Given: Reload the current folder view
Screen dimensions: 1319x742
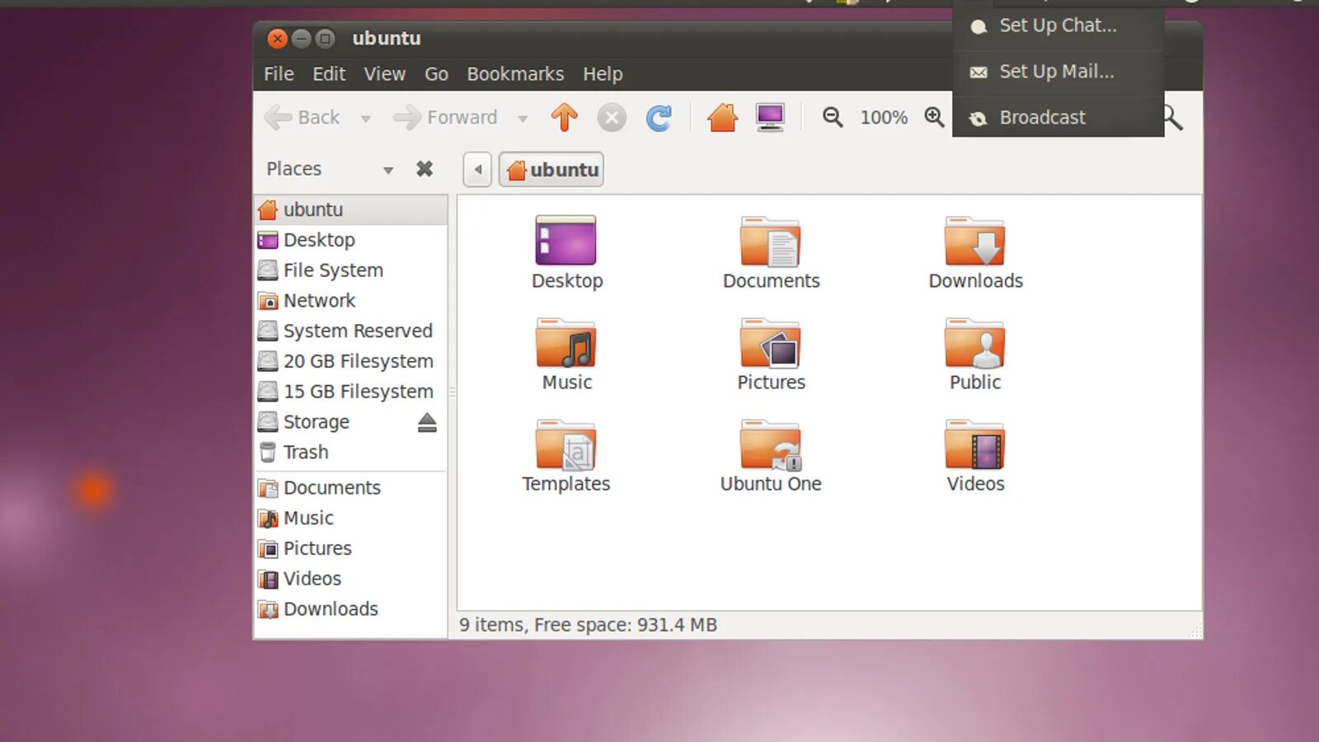Looking at the screenshot, I should [659, 118].
